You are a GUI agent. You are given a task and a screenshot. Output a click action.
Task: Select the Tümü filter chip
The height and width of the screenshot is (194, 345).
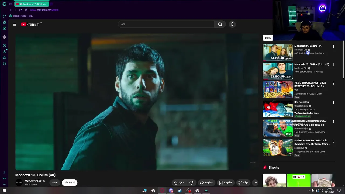[x=268, y=38]
